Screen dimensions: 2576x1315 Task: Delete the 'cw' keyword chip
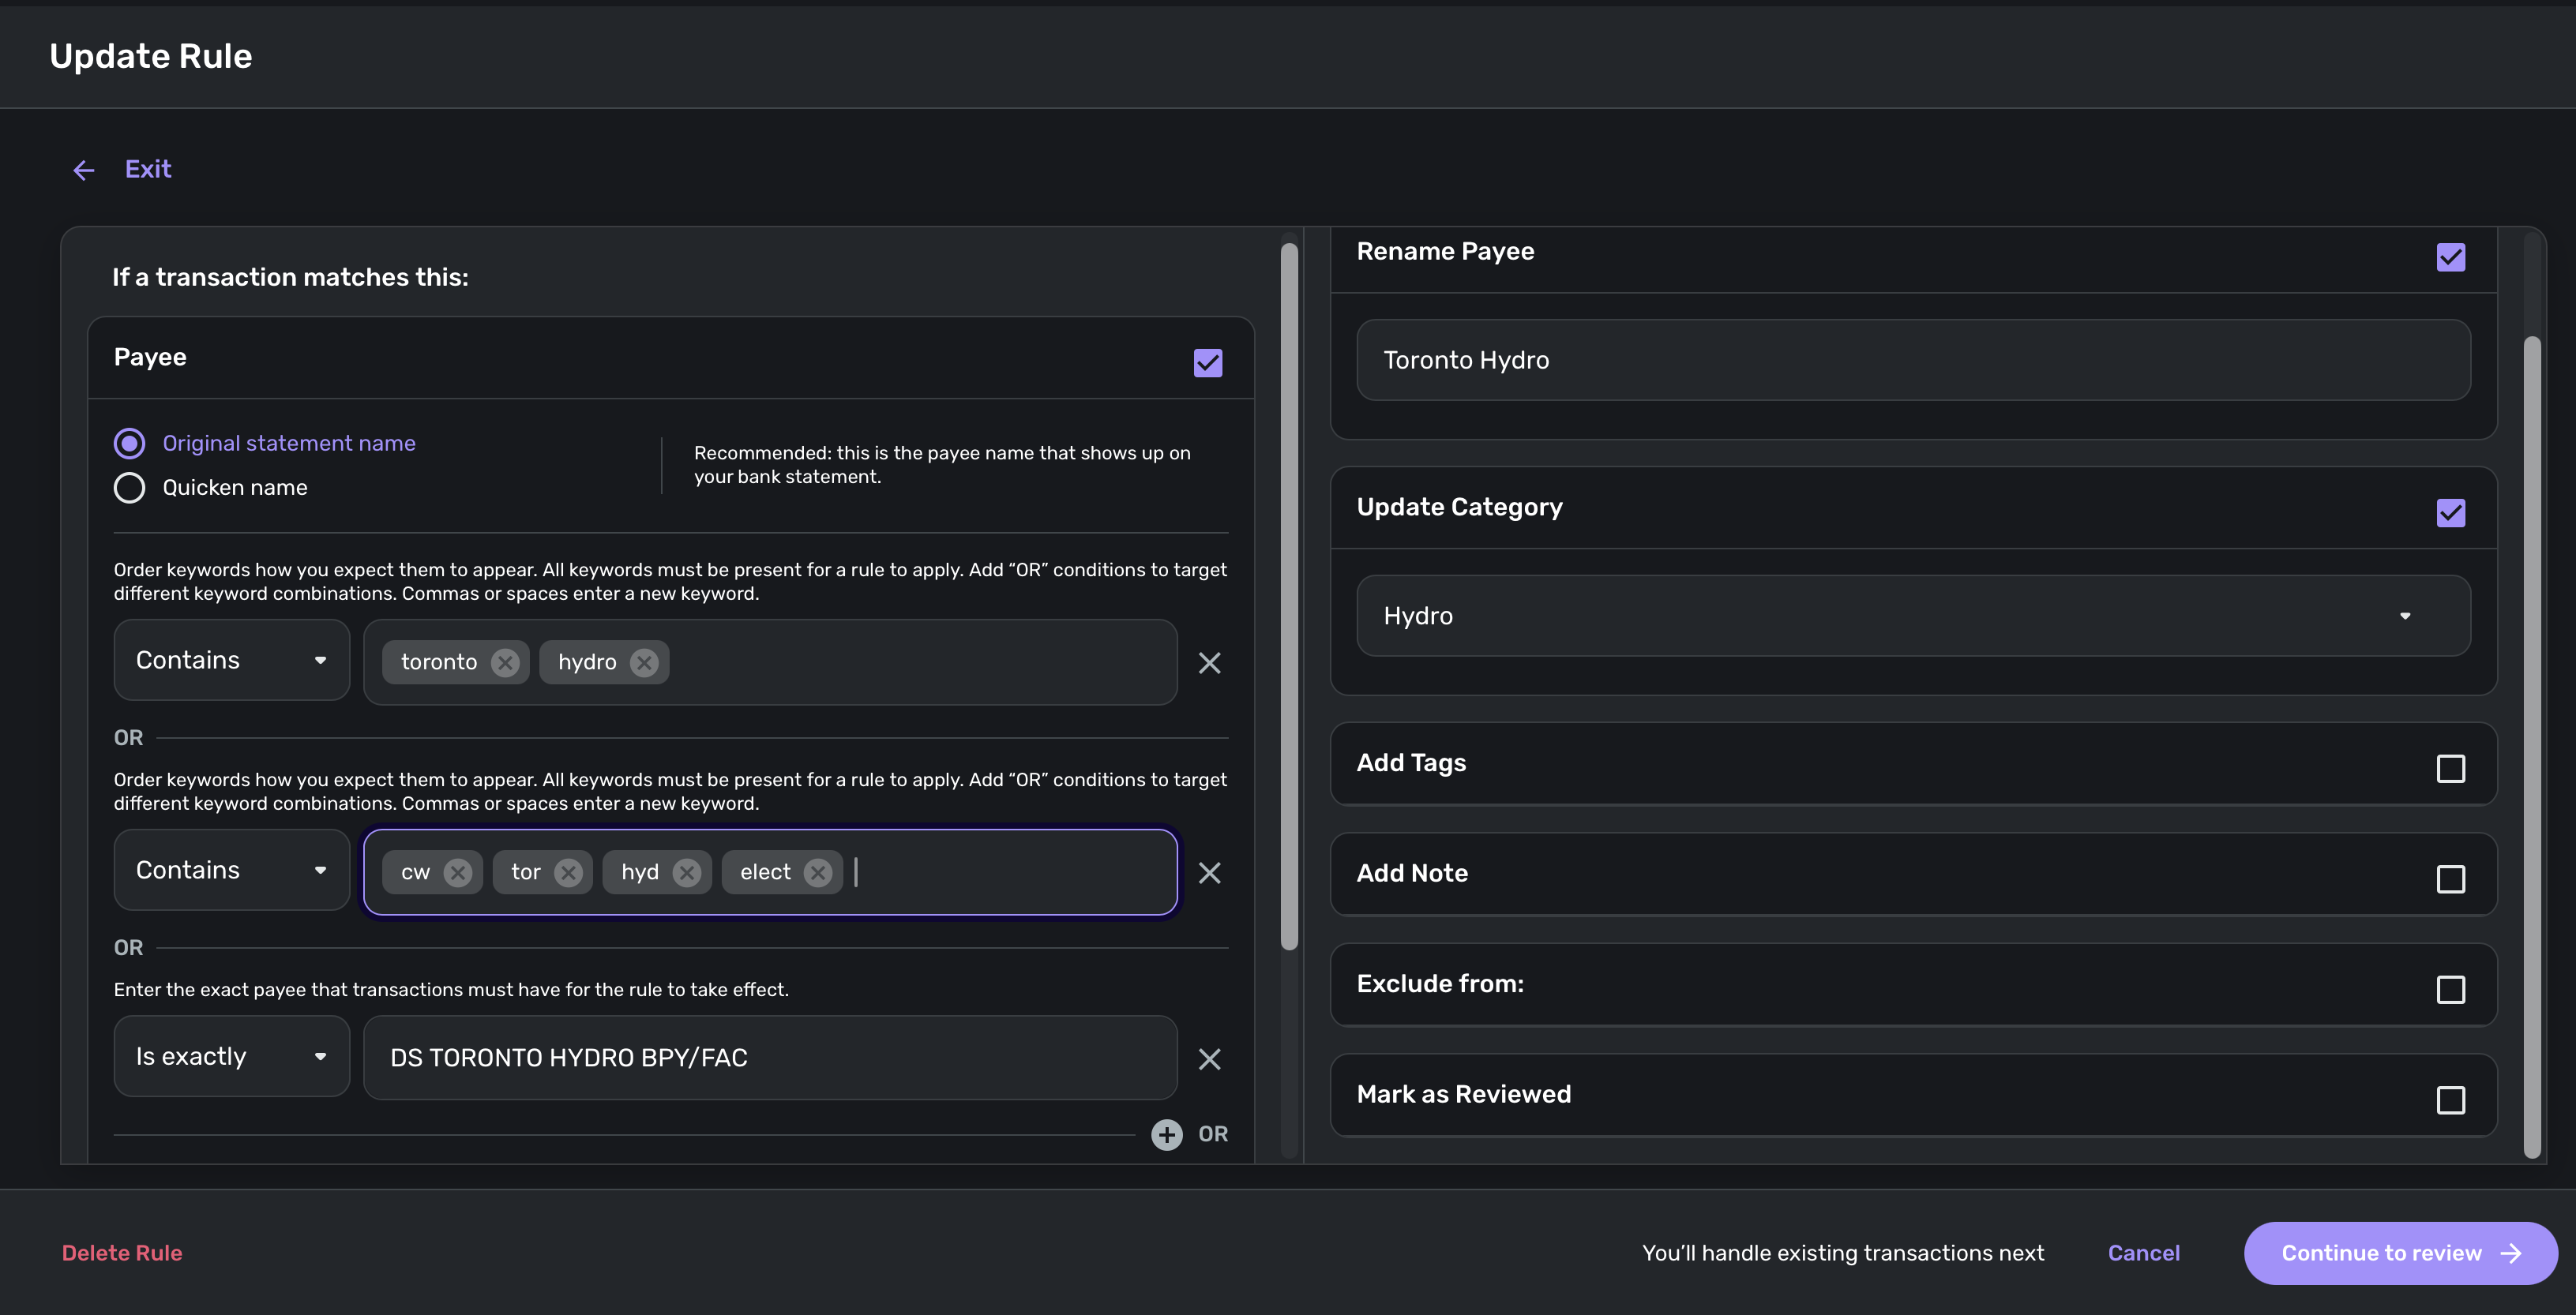tap(458, 872)
